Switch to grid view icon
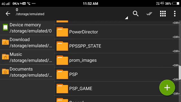181x102 pixels. [x=163, y=14]
